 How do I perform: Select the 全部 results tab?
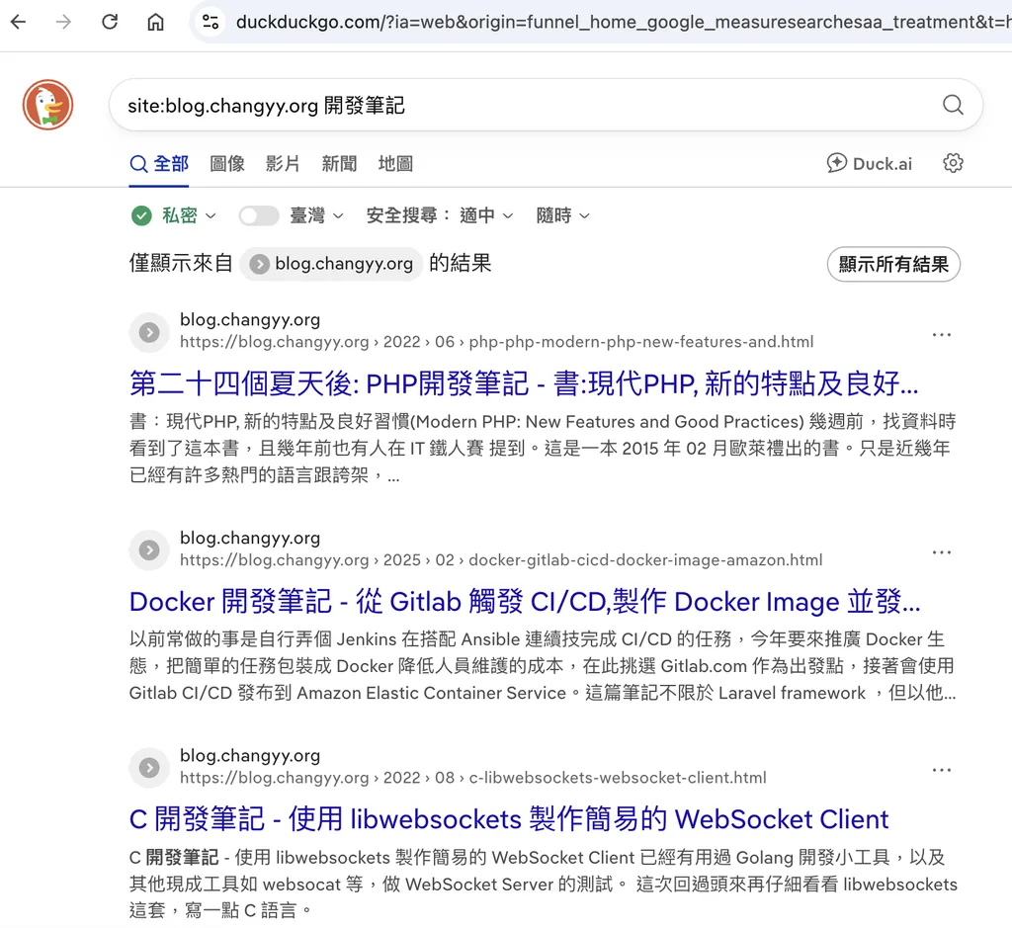coord(159,164)
